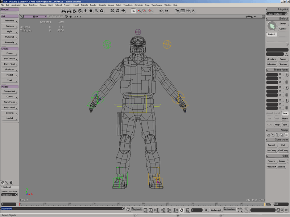Open the animation curve editor icon

point(188,11)
